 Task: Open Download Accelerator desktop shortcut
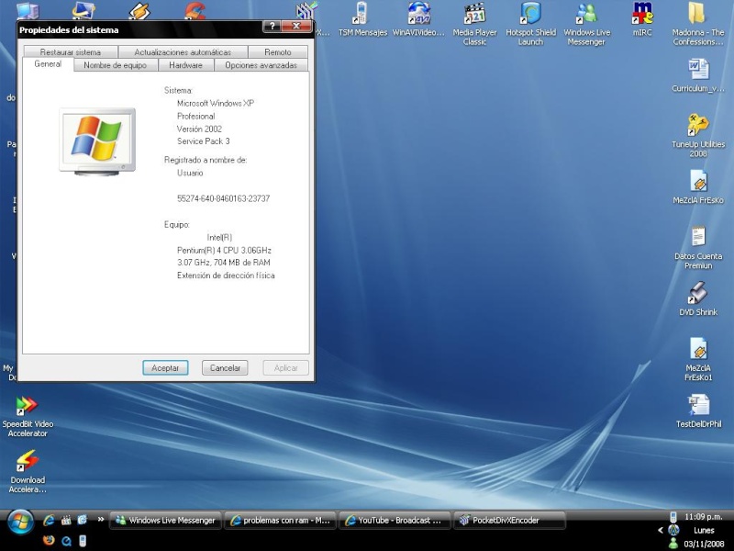28,471
